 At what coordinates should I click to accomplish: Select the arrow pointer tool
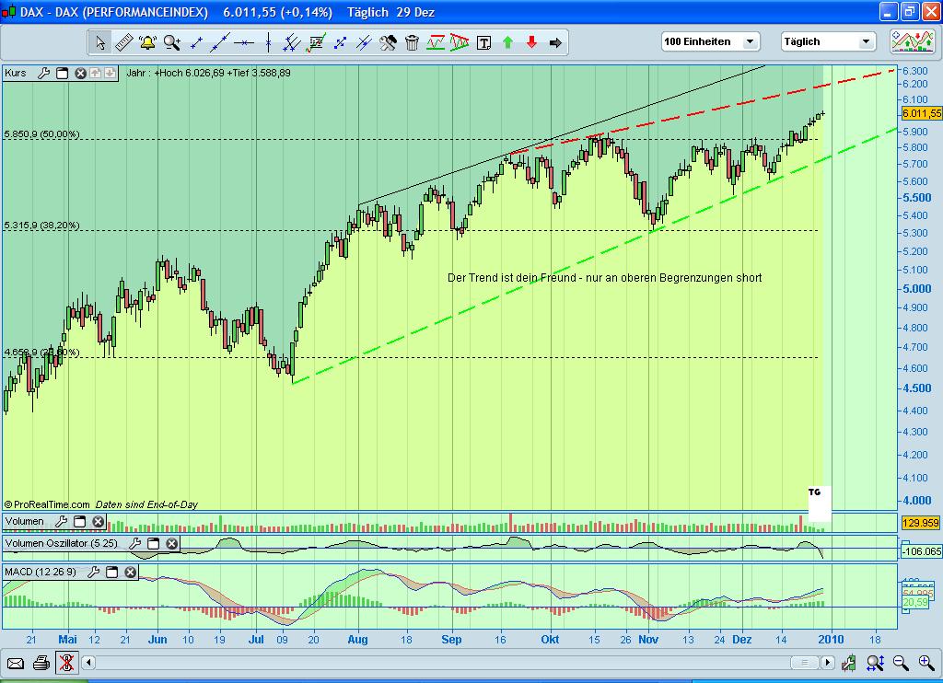[x=102, y=41]
